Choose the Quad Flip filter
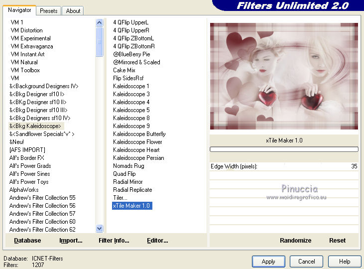This screenshot has height=269, width=364. (124, 174)
